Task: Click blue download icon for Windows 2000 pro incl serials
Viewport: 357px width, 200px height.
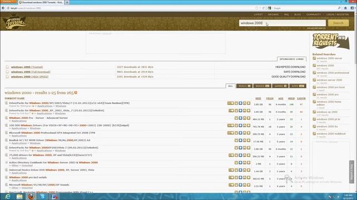Action: (x=240, y=178)
